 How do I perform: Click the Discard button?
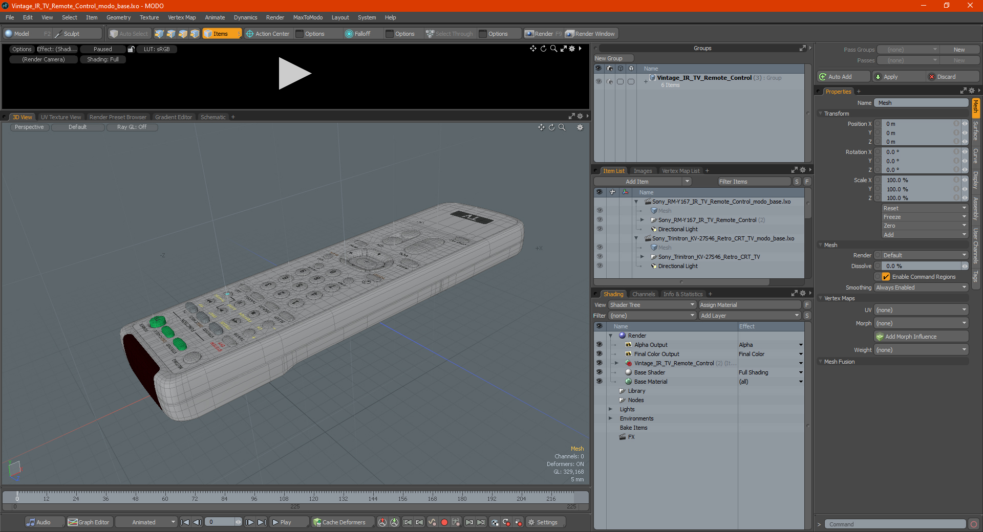pos(953,77)
